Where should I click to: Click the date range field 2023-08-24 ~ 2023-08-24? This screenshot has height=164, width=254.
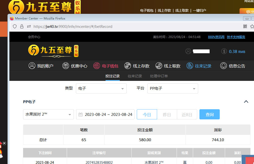click(x=105, y=114)
